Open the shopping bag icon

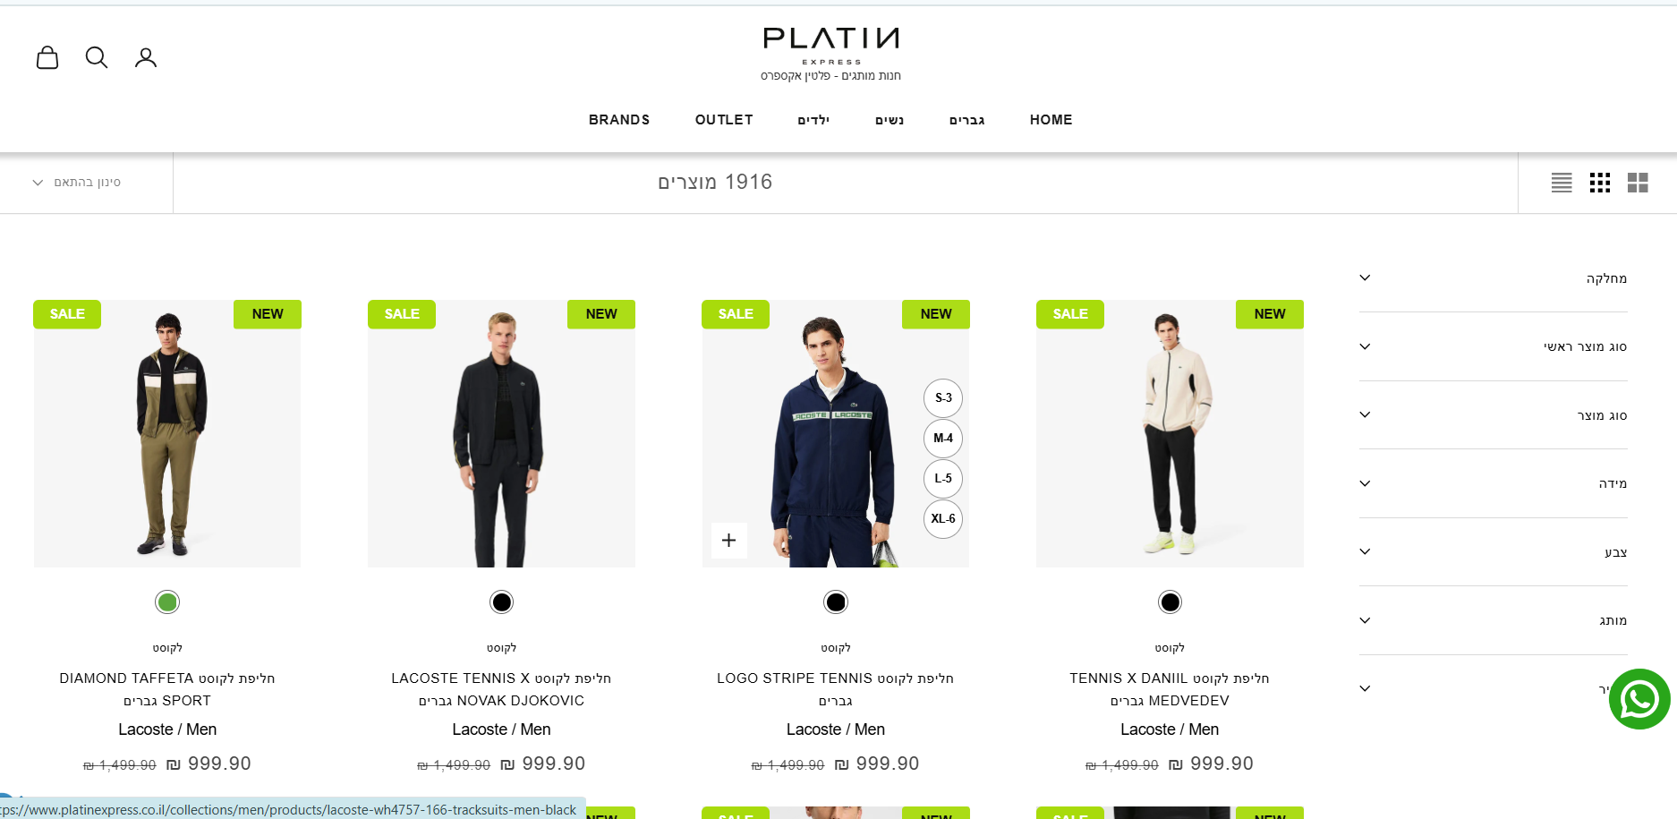(47, 57)
